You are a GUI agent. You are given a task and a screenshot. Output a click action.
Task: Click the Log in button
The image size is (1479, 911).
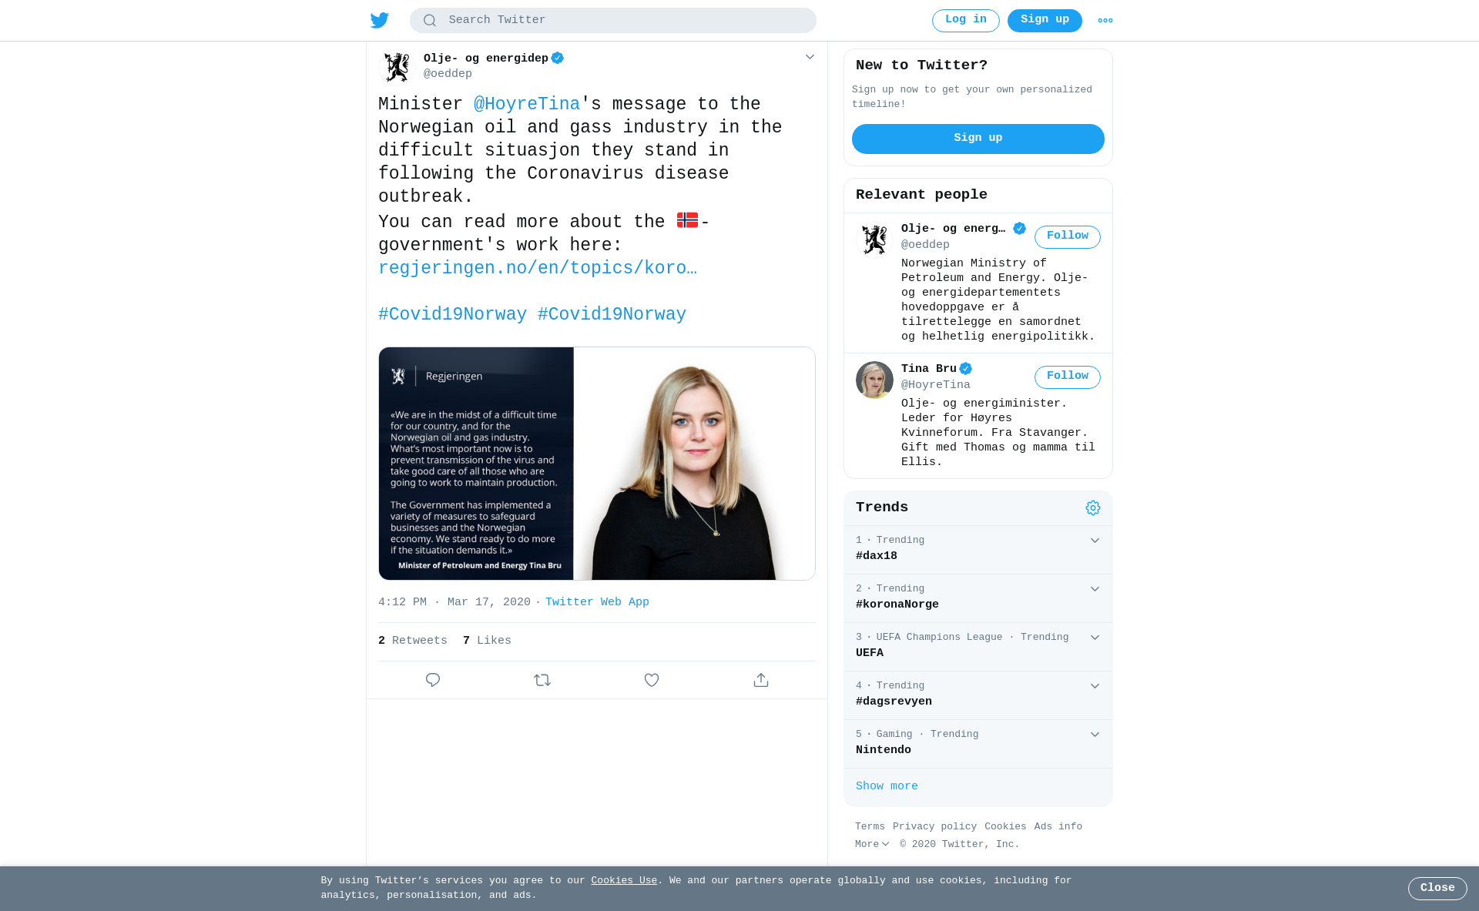[966, 21]
